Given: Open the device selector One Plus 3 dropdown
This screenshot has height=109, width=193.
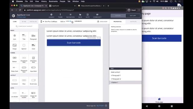Looking at the screenshot, I should (49, 21).
